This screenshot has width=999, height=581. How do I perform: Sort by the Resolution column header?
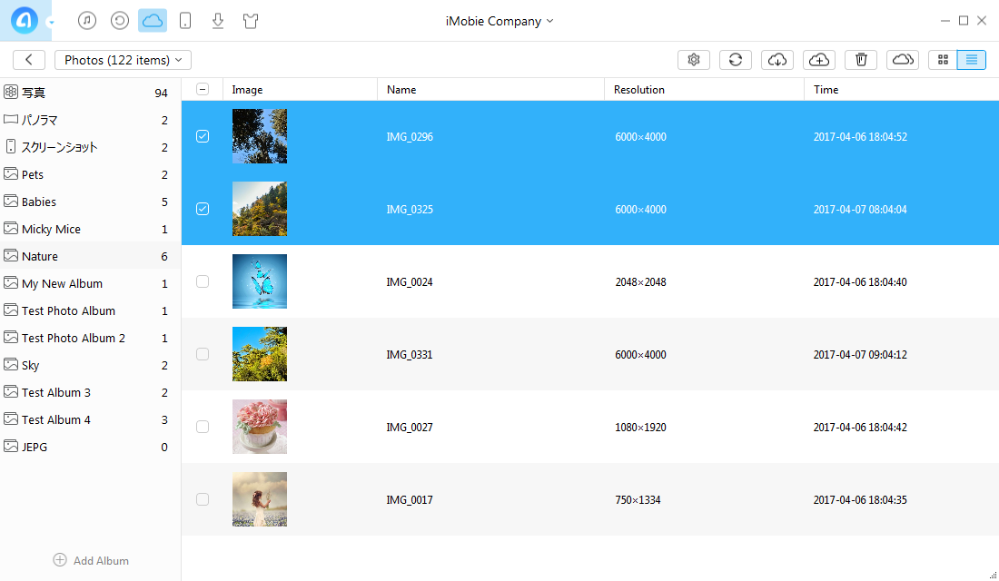pyautogui.click(x=704, y=90)
